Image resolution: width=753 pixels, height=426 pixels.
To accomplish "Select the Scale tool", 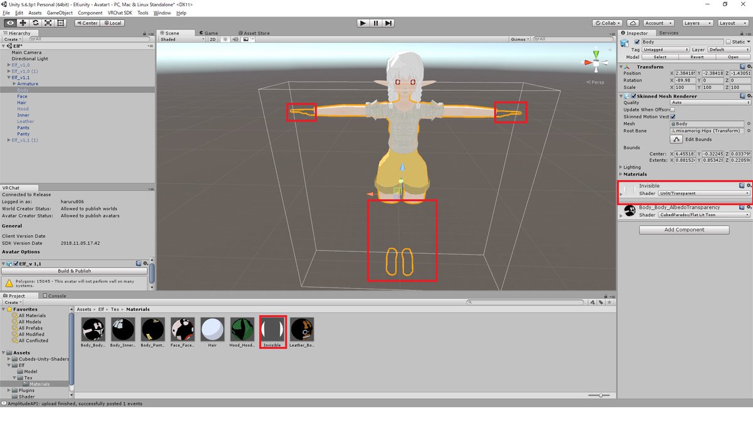I will [x=48, y=23].
